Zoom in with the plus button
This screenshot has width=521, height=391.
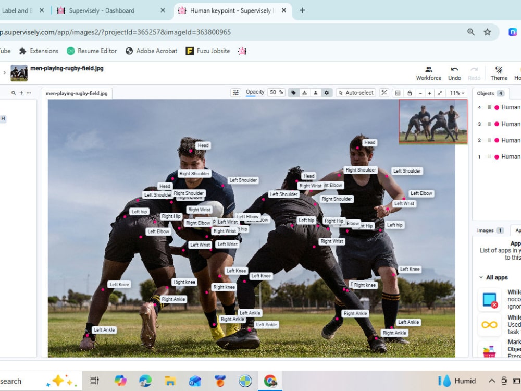tap(429, 93)
